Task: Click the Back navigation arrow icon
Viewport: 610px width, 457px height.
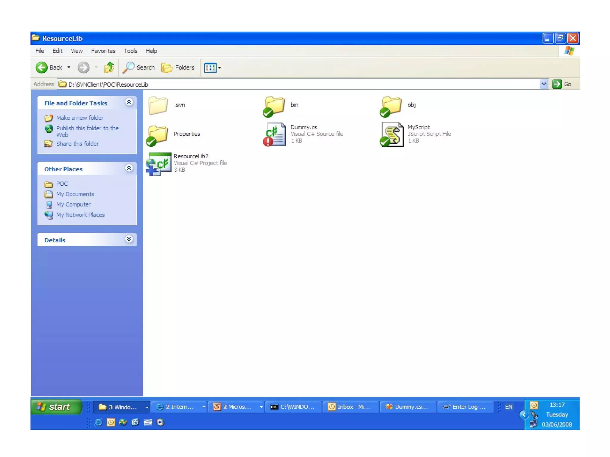Action: click(x=41, y=68)
